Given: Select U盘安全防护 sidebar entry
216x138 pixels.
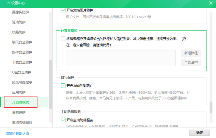Looking at the screenshot, I should tap(22, 72).
